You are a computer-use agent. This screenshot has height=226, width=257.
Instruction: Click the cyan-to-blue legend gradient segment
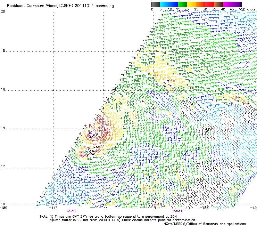coord(169,4)
